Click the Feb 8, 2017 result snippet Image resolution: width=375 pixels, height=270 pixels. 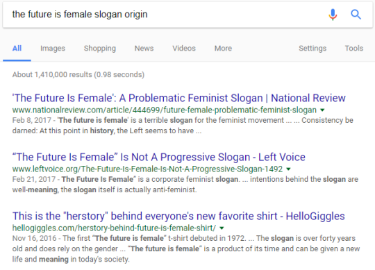coord(183,126)
